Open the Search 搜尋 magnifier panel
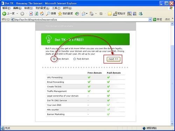This screenshot has width=175, height=131. click(51, 14)
